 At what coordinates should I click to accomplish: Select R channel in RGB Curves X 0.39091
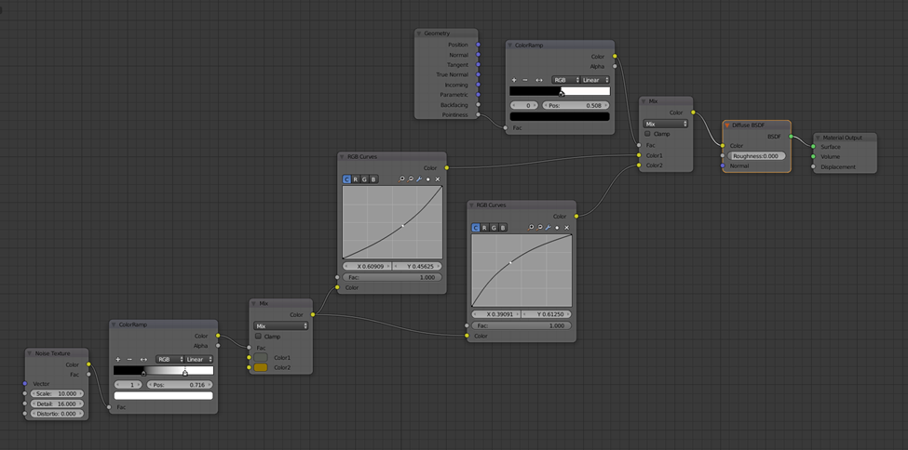[x=484, y=228]
